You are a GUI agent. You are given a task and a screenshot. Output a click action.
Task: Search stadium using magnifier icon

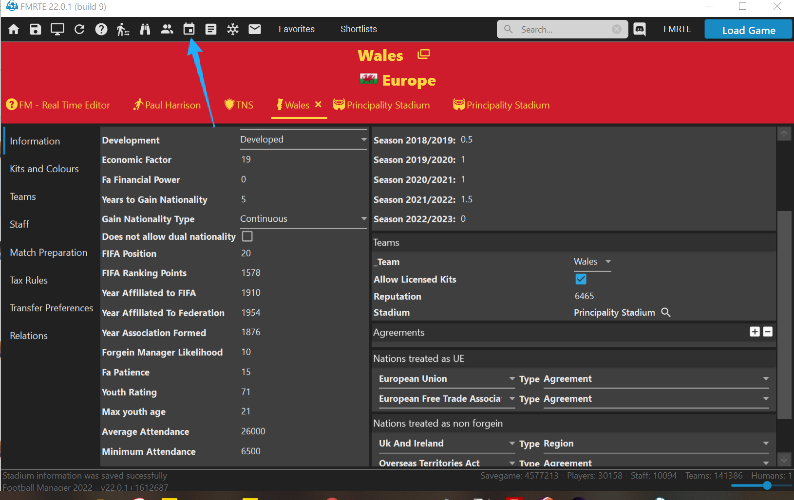coord(666,312)
